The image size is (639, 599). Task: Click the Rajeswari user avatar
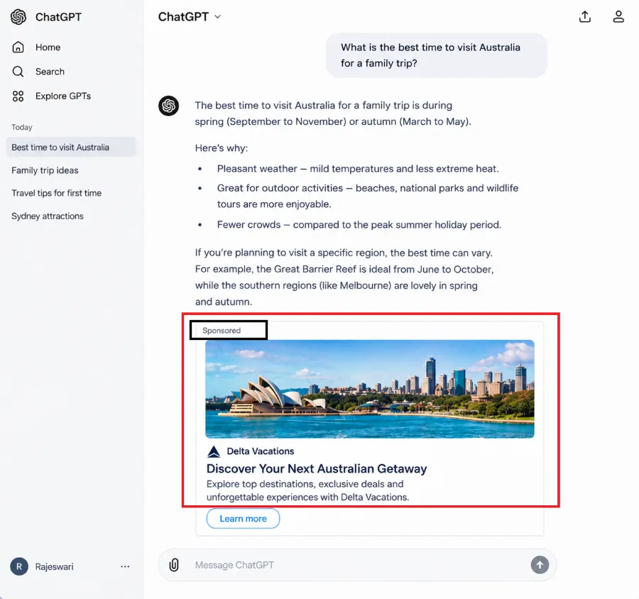(x=19, y=566)
